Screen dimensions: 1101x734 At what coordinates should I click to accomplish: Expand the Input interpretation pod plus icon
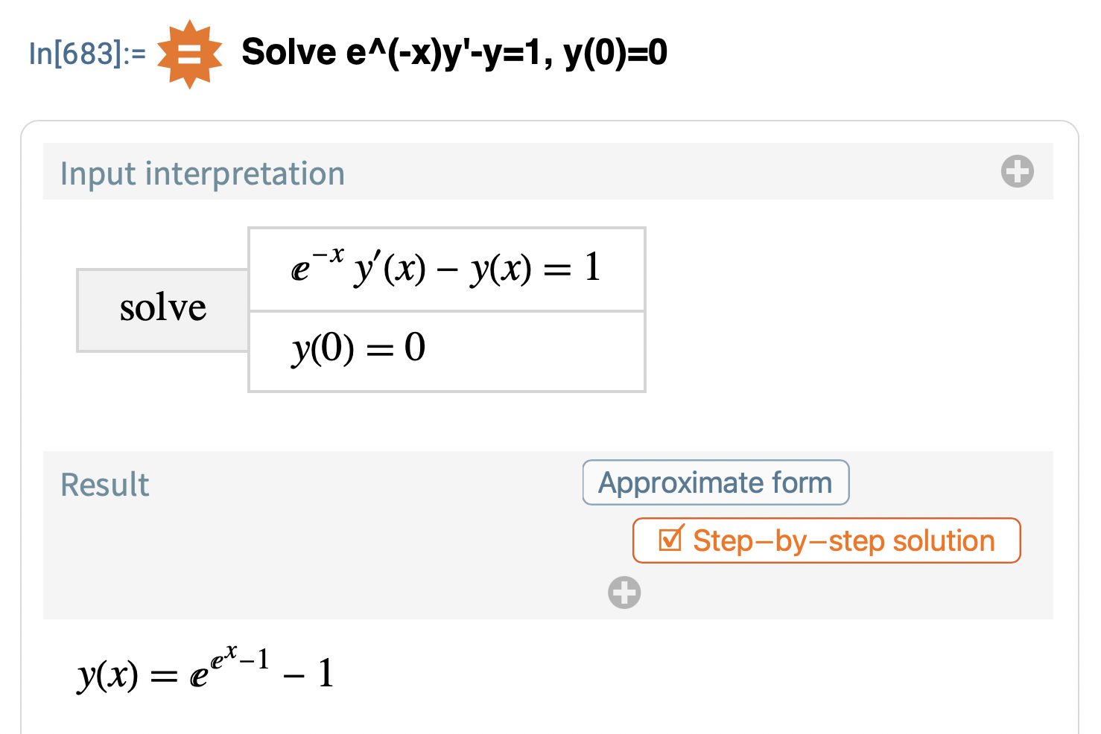click(x=1017, y=171)
